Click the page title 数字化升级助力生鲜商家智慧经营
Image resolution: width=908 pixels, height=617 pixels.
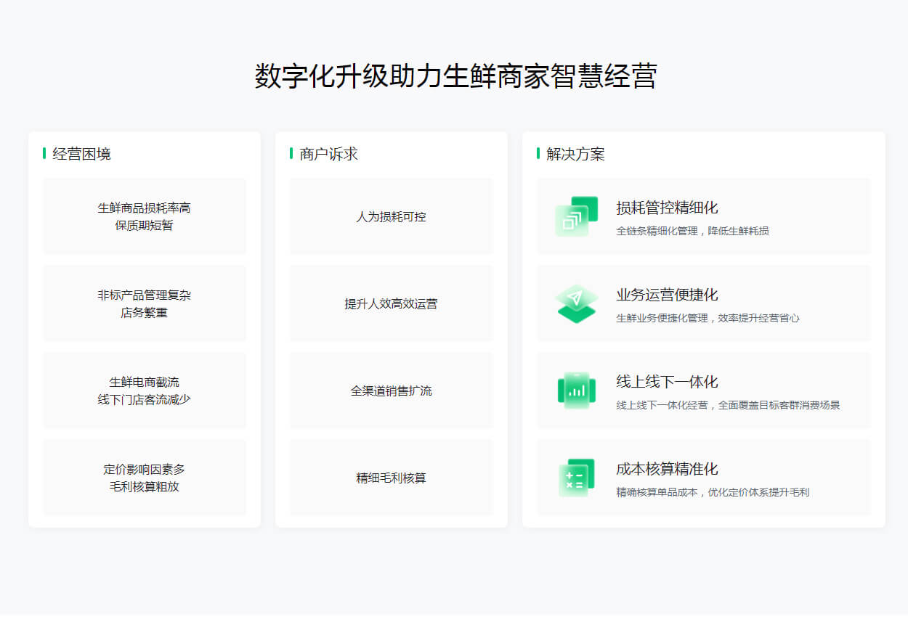pos(455,76)
